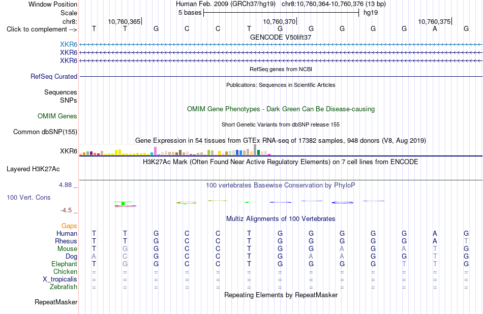Click the 10,760,370 ruler position
483x314 pixels.
[x=279, y=21]
